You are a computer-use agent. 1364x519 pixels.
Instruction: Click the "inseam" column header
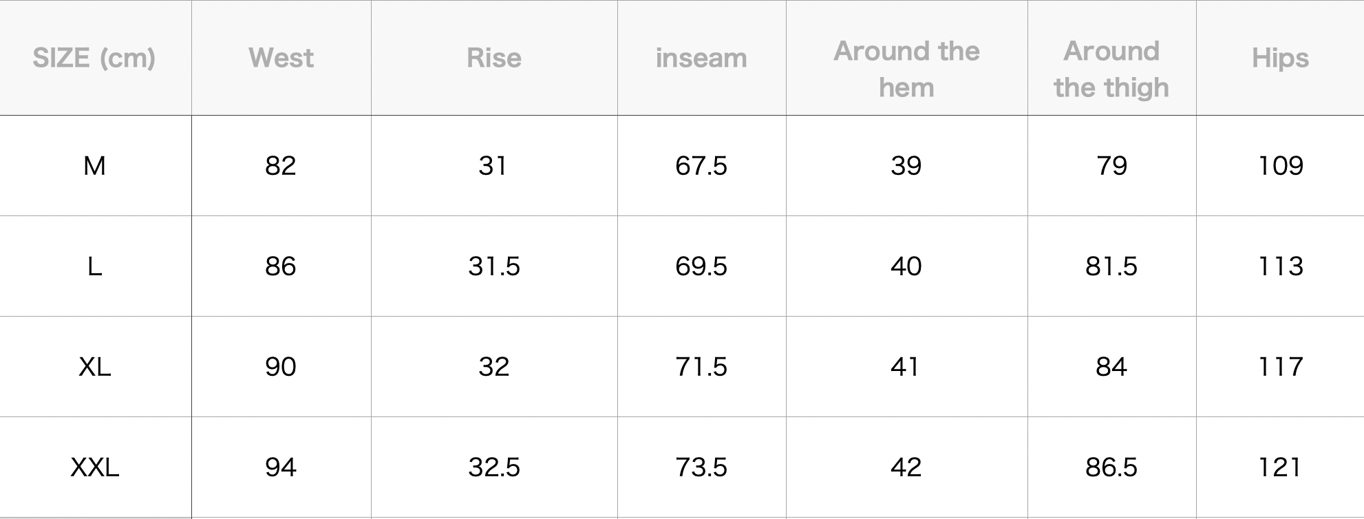pyautogui.click(x=701, y=59)
